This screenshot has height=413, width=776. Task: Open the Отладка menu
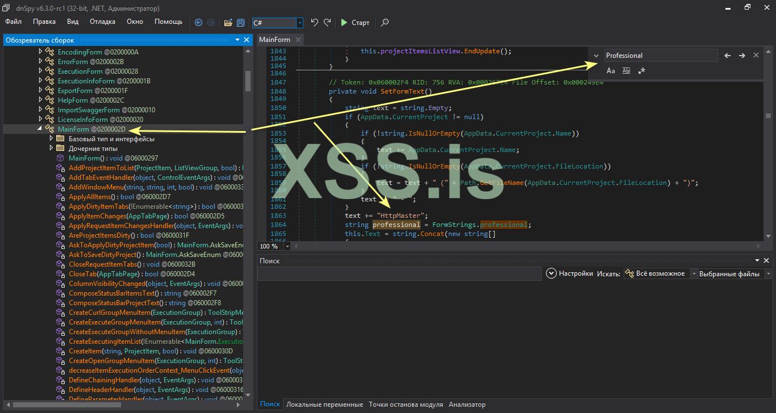[102, 22]
